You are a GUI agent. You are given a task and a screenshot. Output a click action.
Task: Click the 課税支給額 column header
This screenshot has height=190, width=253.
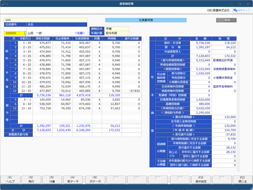(x=43, y=38)
